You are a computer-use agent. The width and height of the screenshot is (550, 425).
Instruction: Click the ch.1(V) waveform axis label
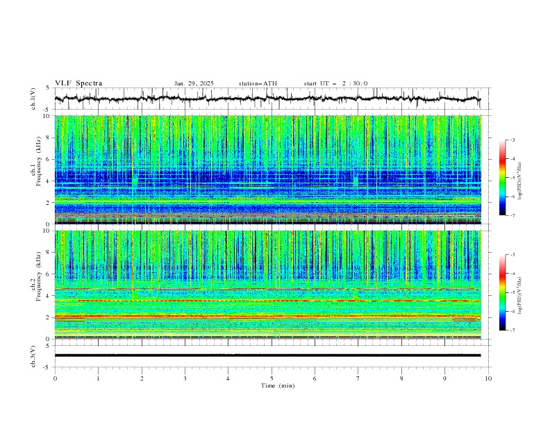tap(33, 99)
